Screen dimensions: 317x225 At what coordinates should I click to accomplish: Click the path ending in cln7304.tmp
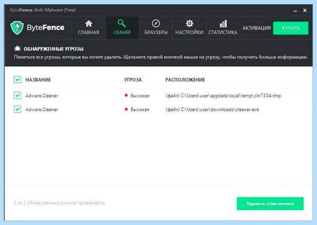223,96
